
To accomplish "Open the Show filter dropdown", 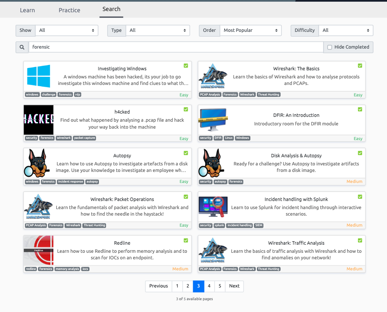I will coord(67,30).
